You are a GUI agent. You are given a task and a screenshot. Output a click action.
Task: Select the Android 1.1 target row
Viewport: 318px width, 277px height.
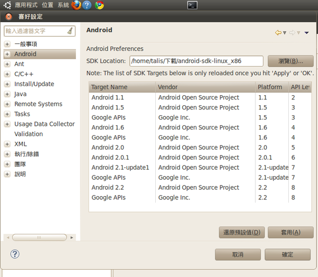pos(200,97)
